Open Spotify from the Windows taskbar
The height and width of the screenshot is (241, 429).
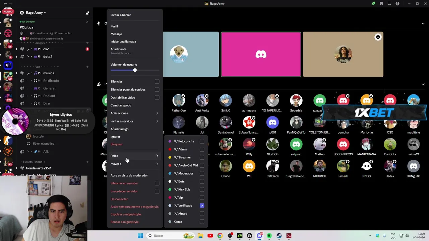269,236
